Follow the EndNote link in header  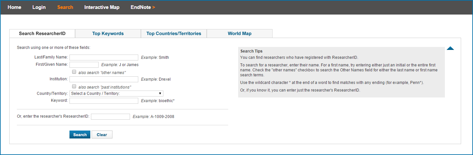tap(143, 7)
